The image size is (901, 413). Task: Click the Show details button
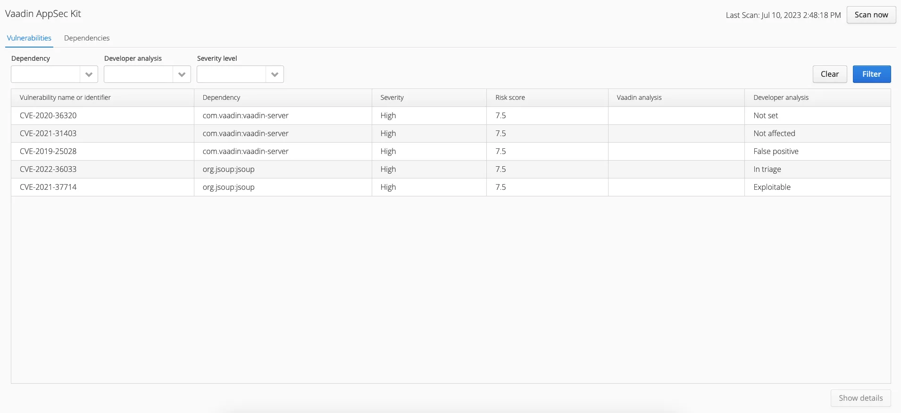(860, 398)
